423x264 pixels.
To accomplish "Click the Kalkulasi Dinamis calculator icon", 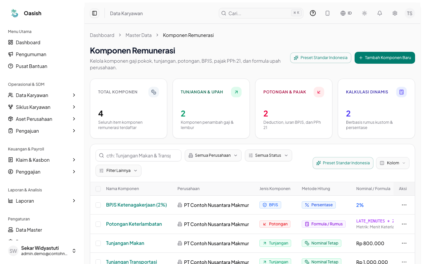I will click(402, 92).
